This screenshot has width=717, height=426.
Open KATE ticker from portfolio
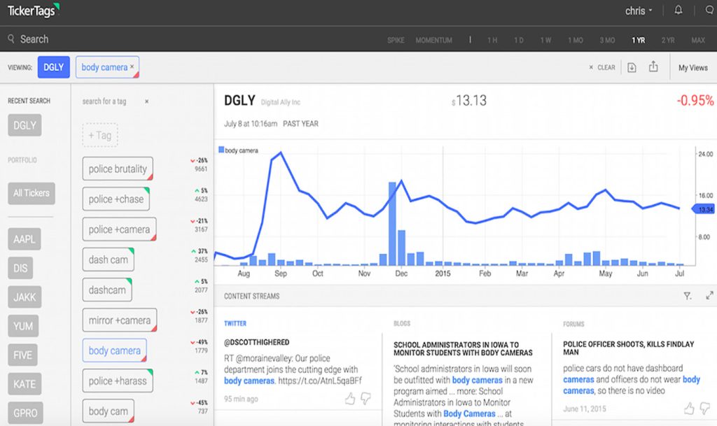[25, 384]
